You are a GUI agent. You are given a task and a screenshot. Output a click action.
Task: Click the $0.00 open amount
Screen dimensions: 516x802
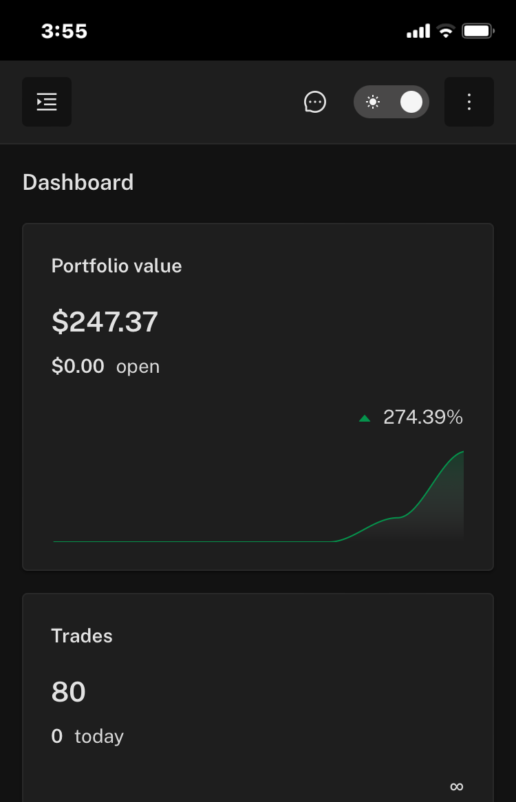pyautogui.click(x=78, y=366)
